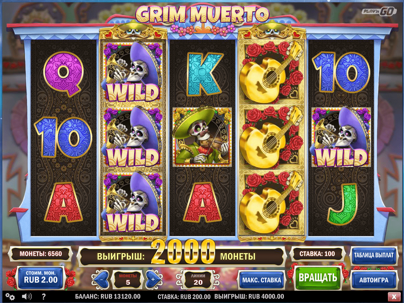Select the ЛИНИИ 20 lines field
Screen dimensions: 404x303
click(198, 280)
